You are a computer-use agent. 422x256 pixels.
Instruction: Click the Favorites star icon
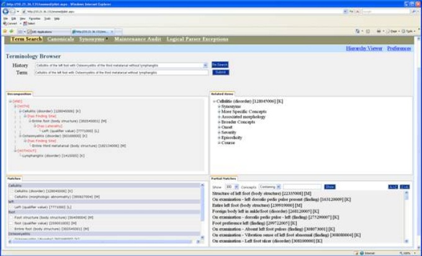pyautogui.click(x=5, y=31)
